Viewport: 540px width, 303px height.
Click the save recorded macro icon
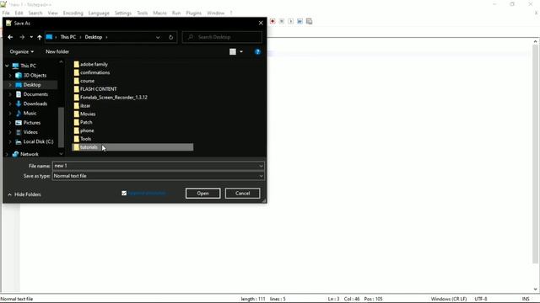[x=310, y=21]
